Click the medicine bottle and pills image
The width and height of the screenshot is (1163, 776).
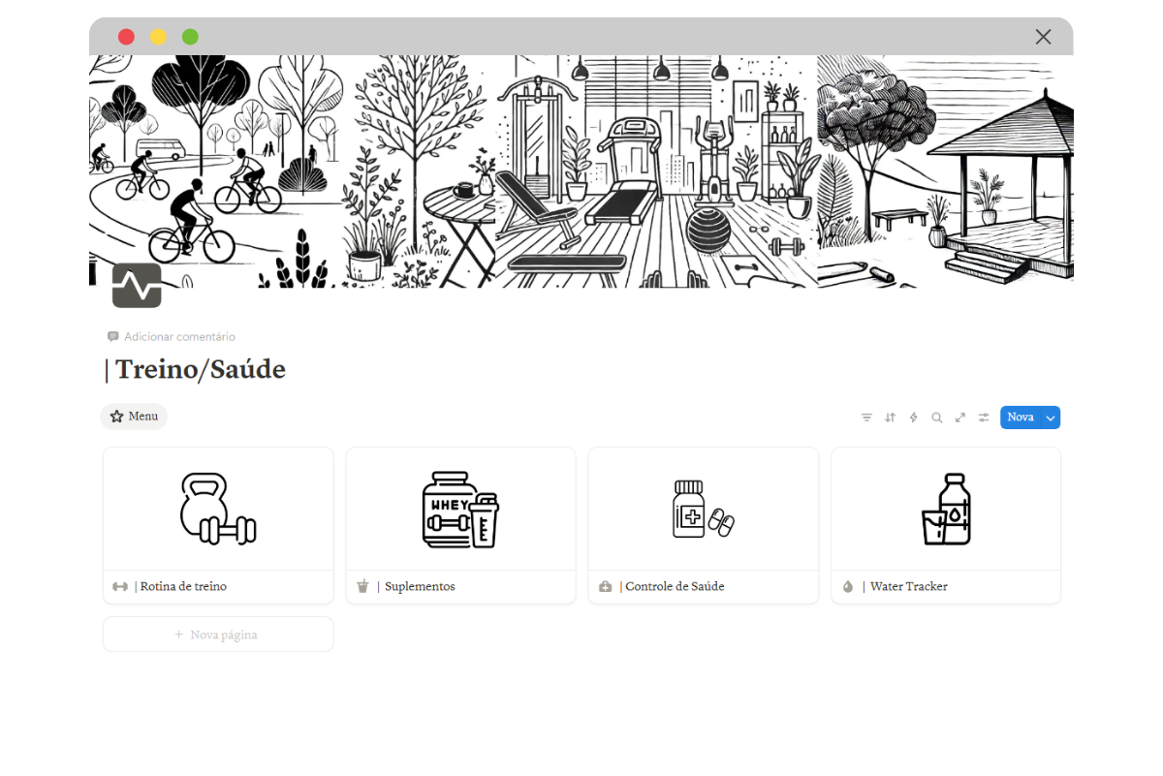(x=703, y=509)
